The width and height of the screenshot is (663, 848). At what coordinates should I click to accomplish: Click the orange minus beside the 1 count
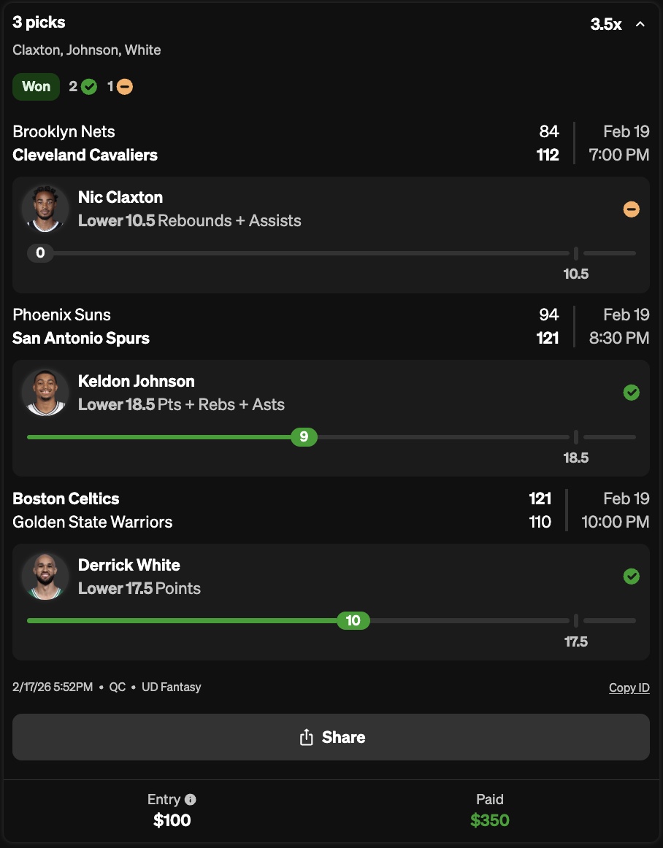(125, 87)
